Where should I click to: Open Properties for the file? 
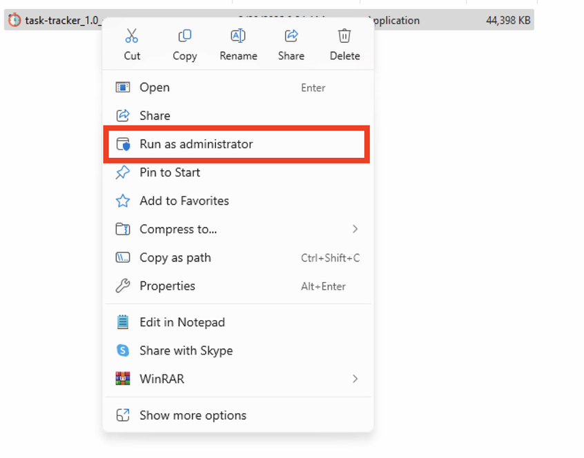167,286
